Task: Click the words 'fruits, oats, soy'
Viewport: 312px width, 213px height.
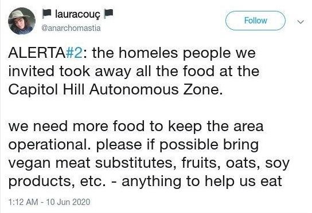Action: [x=236, y=163]
